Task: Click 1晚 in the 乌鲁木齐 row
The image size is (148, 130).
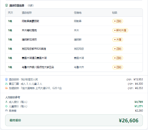Action: [10, 67]
